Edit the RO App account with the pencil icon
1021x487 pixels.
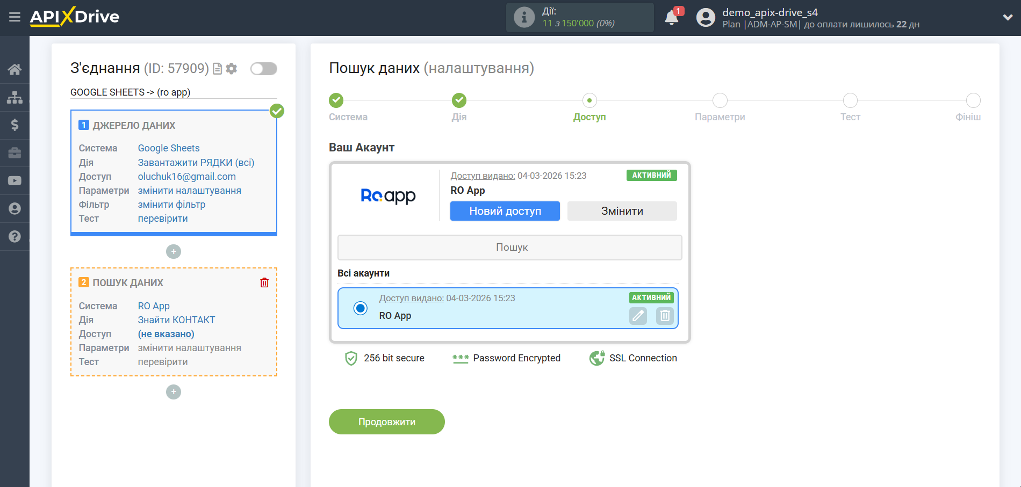click(x=638, y=316)
